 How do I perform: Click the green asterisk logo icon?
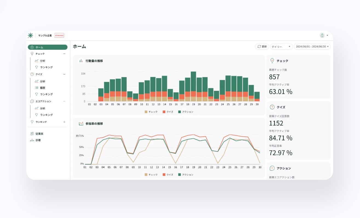[30, 35]
